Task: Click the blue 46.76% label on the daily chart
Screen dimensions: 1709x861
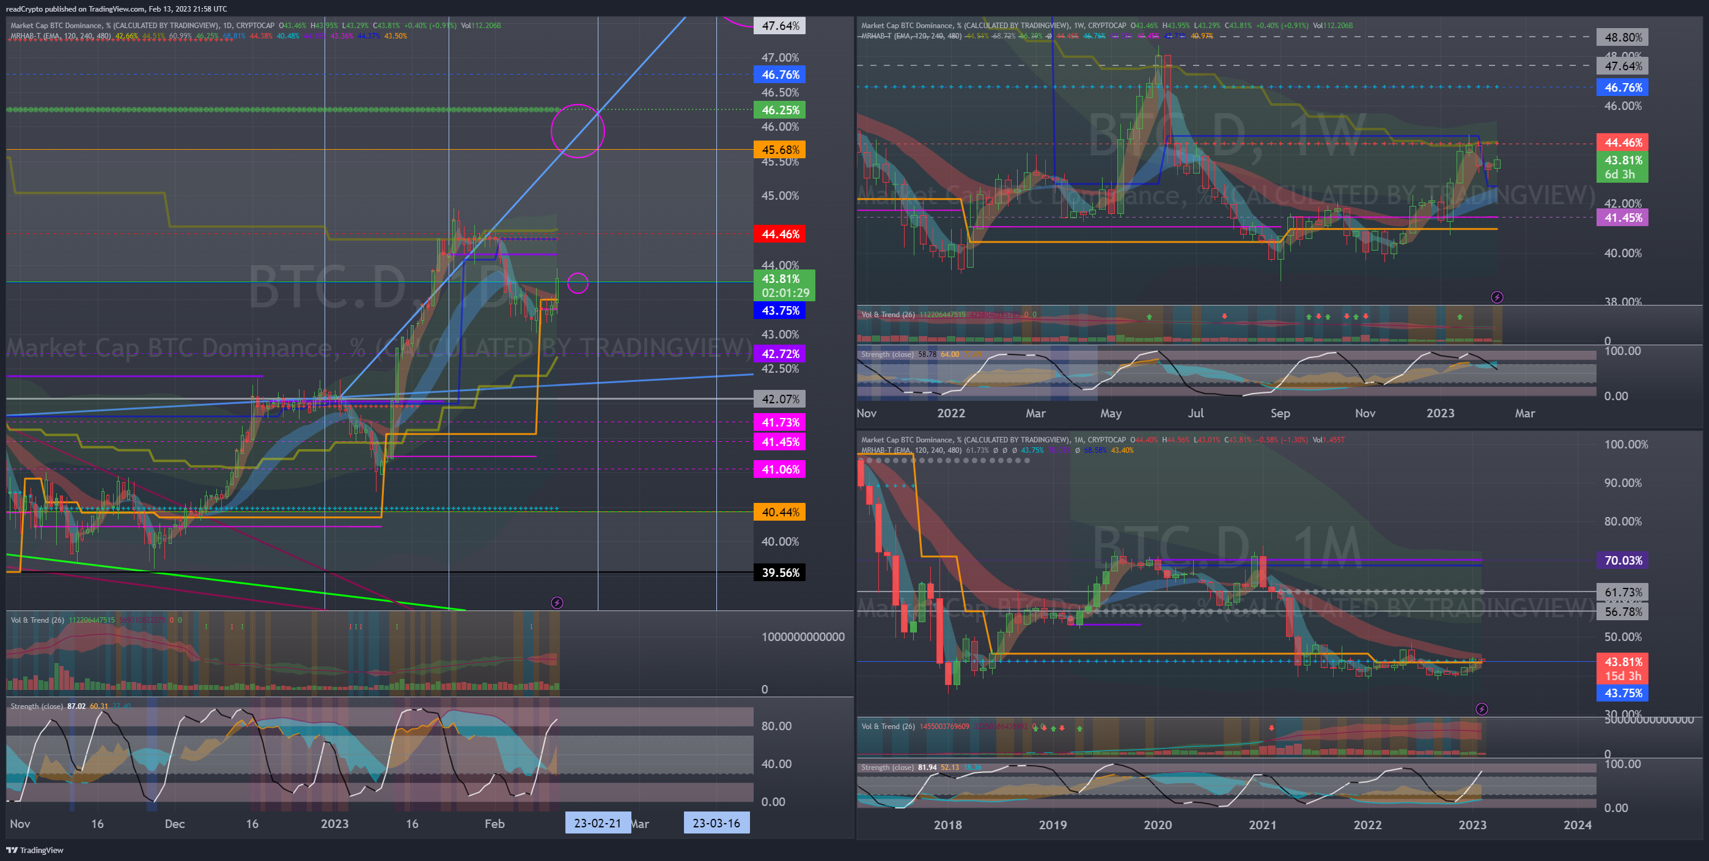Action: pyautogui.click(x=779, y=75)
